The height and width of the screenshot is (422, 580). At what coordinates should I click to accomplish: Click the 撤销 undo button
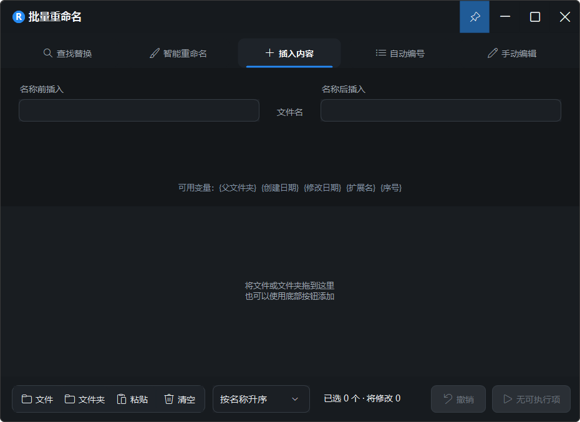458,399
